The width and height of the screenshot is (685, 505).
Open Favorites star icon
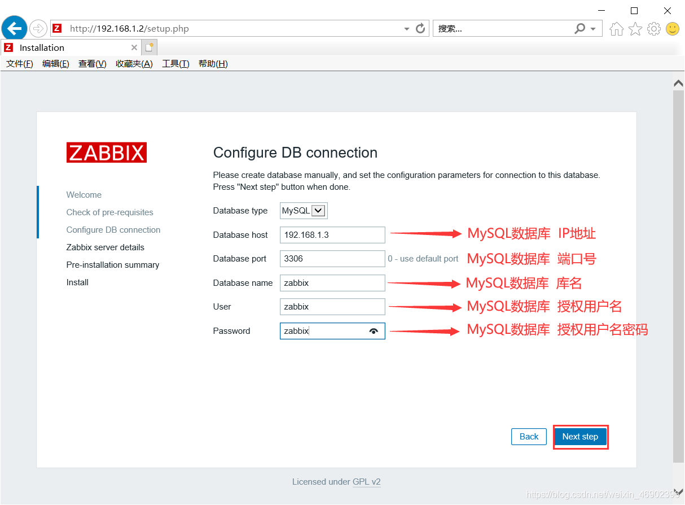tap(635, 29)
